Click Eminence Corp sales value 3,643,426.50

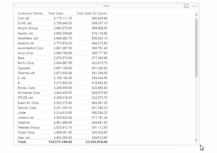click(x=63, y=93)
